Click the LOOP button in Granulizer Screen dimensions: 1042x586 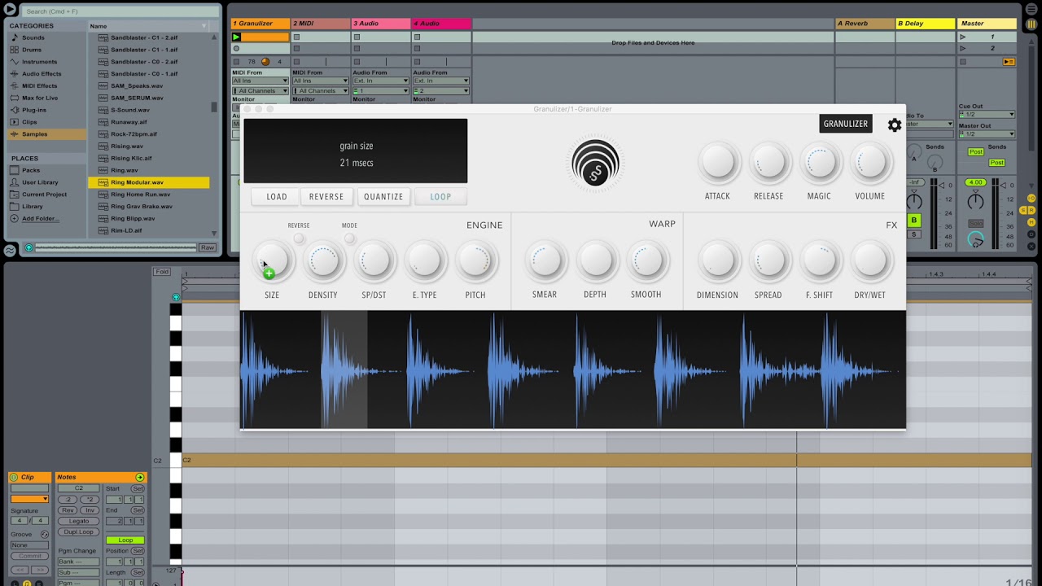(440, 197)
